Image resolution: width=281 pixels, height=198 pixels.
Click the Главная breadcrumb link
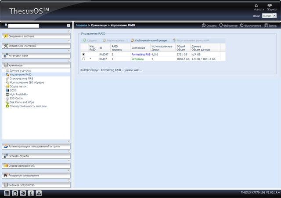click(x=81, y=26)
